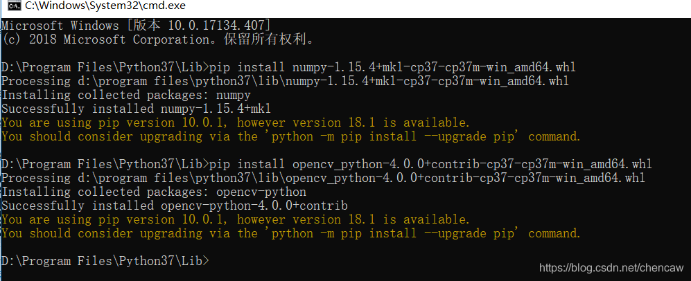Select the Processing numpy-1.15.4+mkl whl line

click(x=285, y=82)
